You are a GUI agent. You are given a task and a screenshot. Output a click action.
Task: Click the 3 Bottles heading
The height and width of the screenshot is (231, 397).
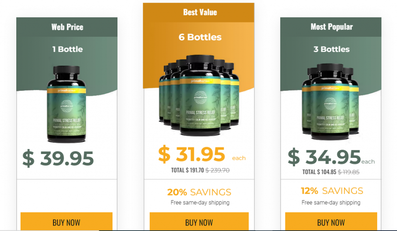[331, 49]
